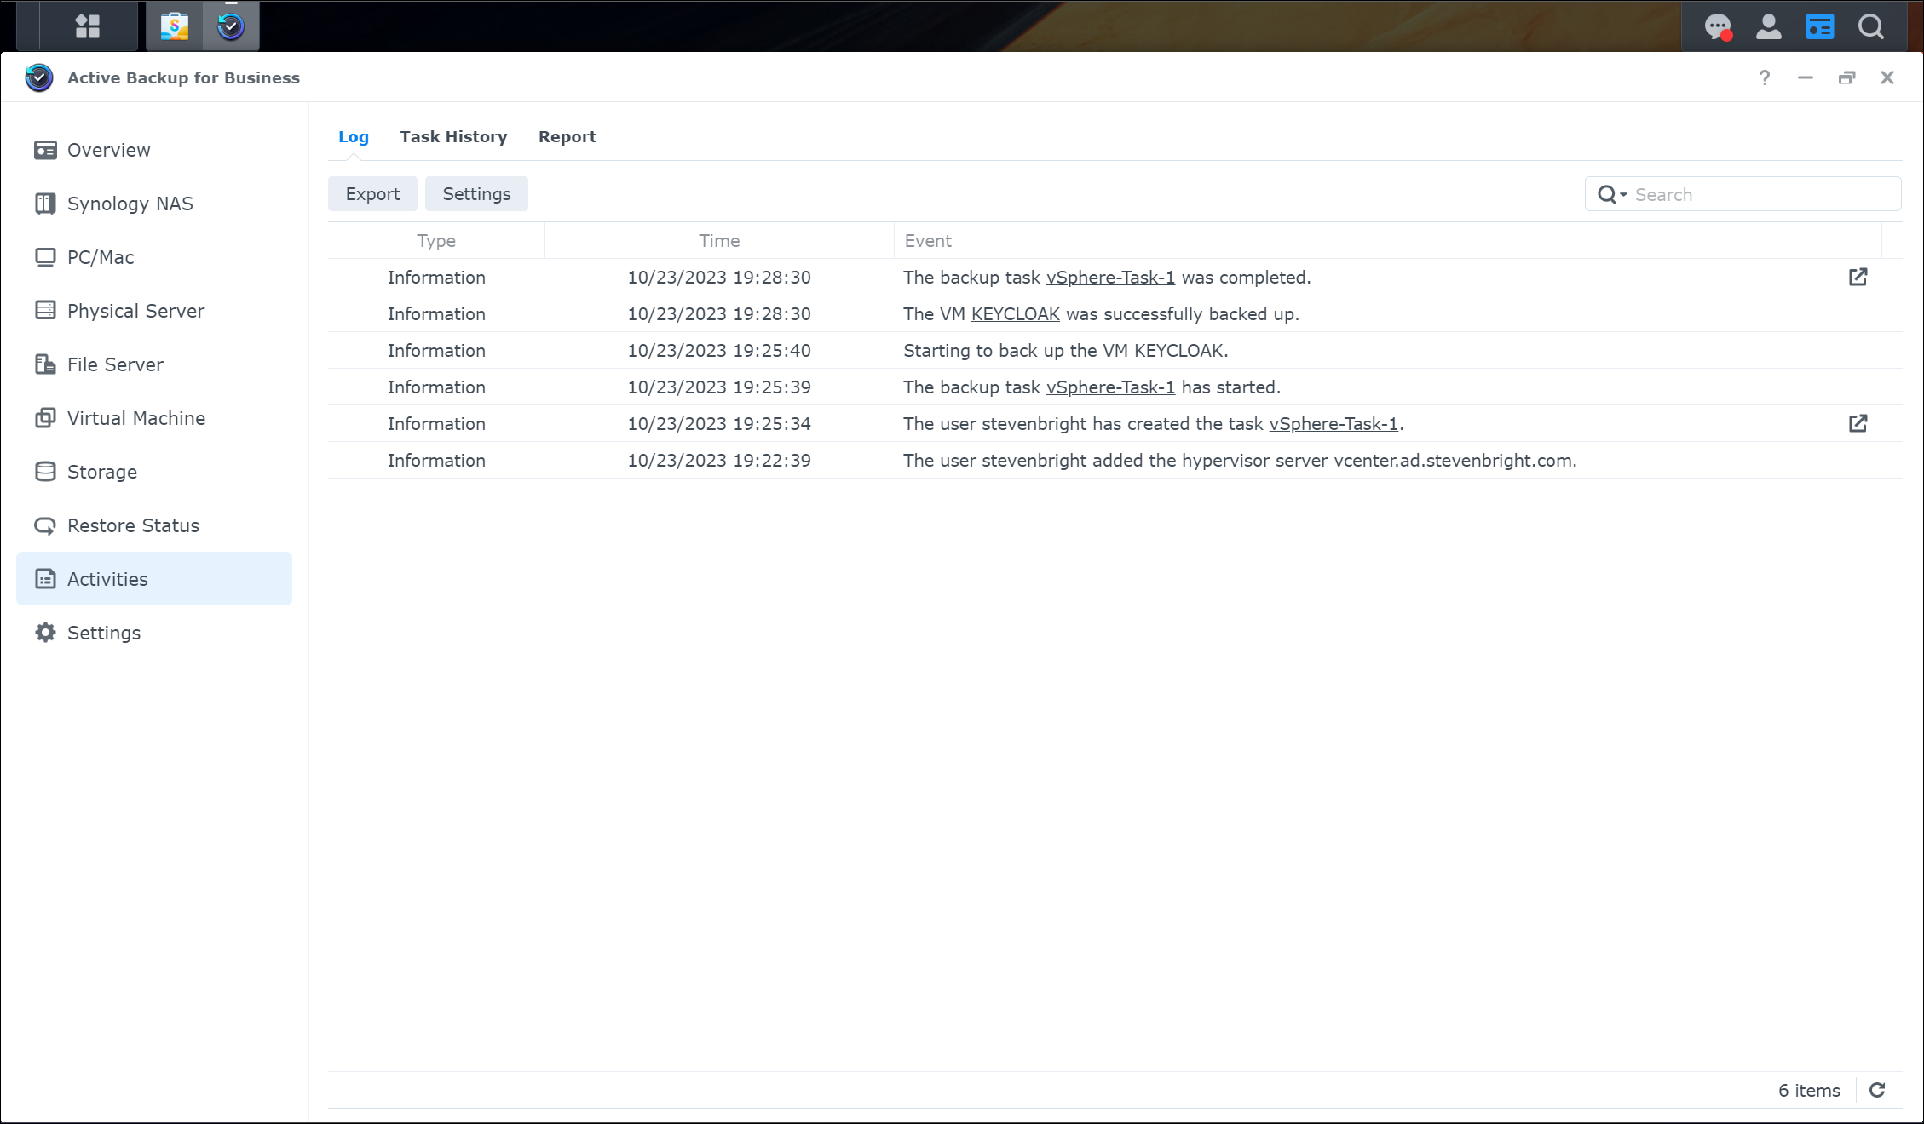This screenshot has width=1924, height=1124.
Task: Open details link for completed backup task
Action: click(1858, 277)
